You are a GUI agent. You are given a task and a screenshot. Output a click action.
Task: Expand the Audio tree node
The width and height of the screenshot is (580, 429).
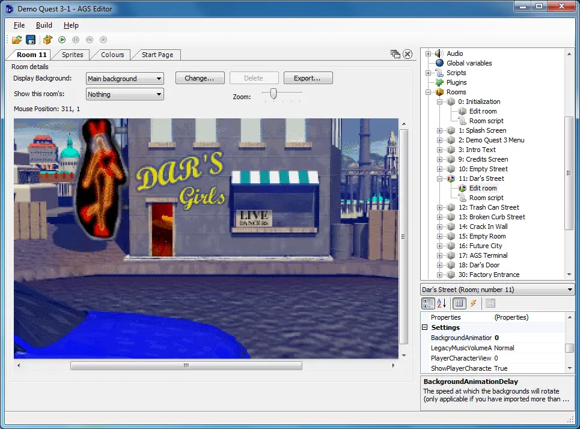429,53
